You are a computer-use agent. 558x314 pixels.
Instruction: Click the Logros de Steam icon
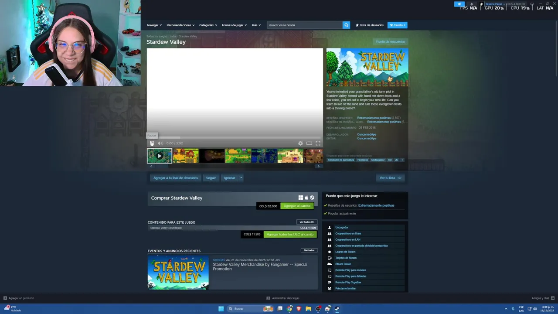(x=330, y=252)
